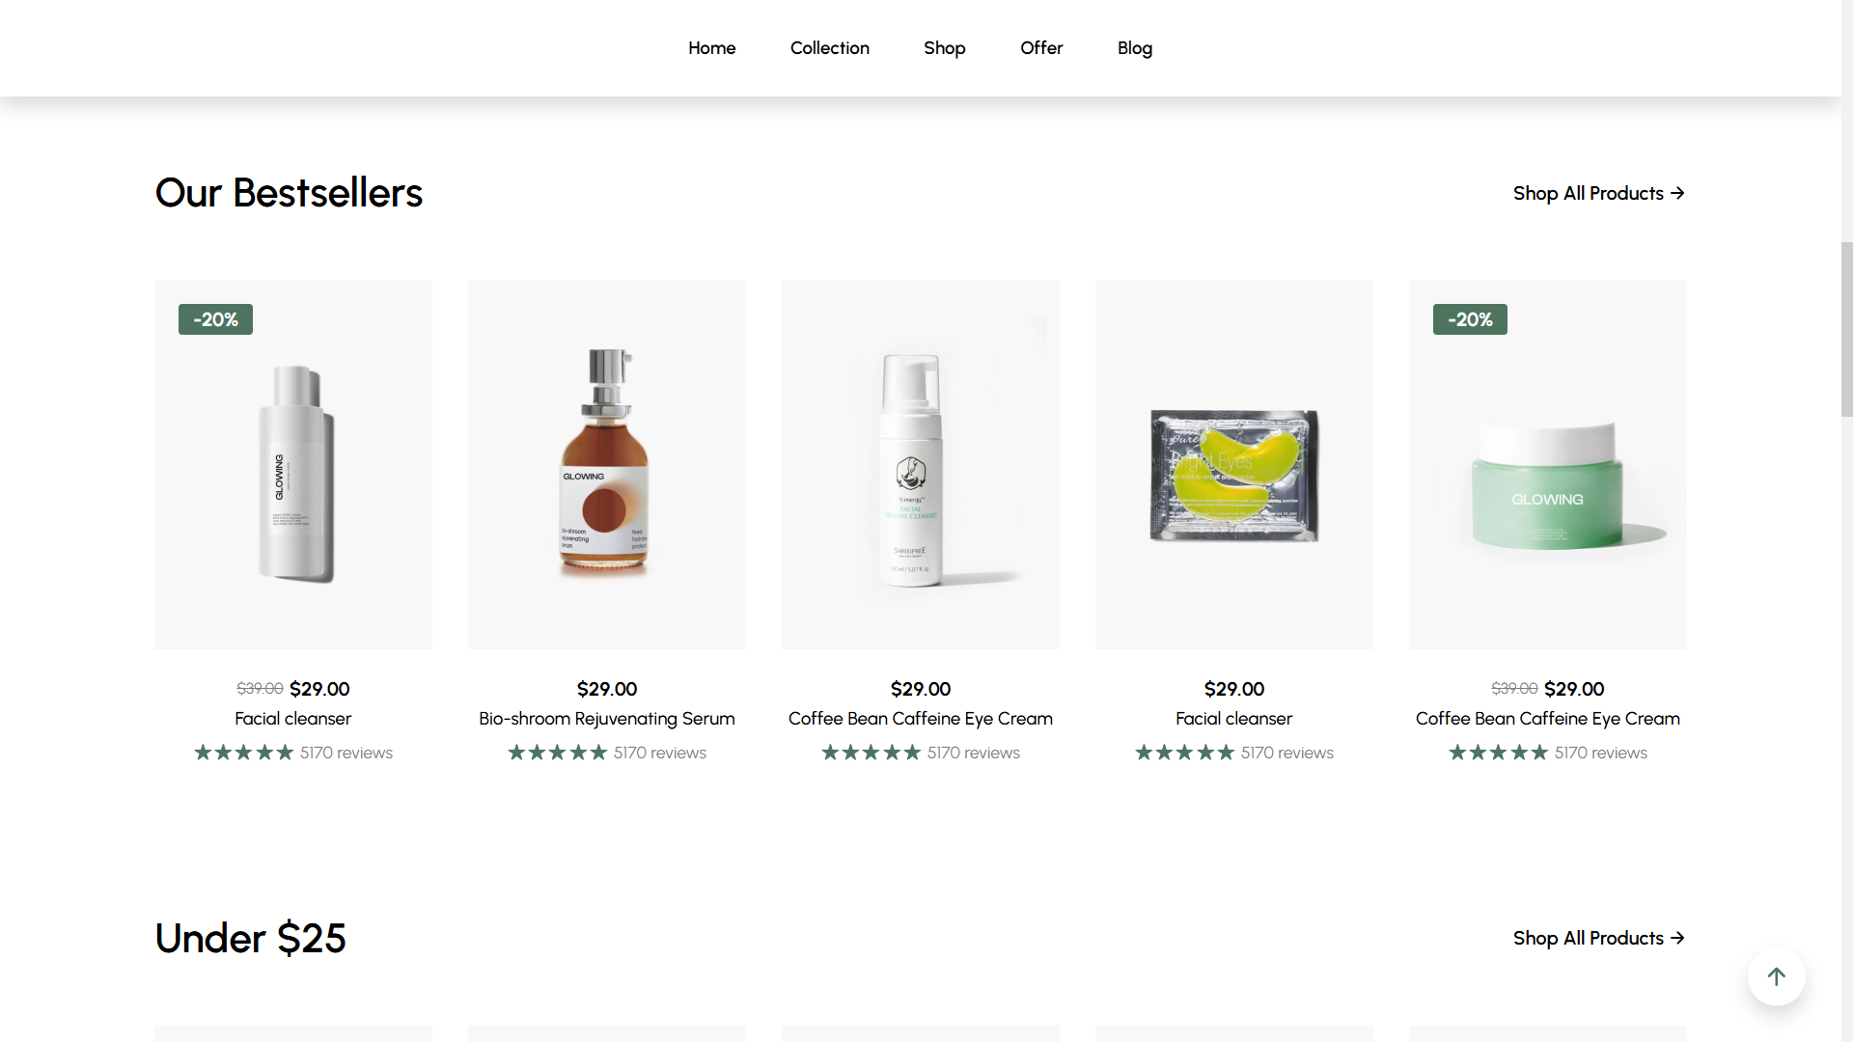Viewport: 1853px width, 1042px height.
Task: Click the page vertical scrollbar thumb
Action: 1846,328
